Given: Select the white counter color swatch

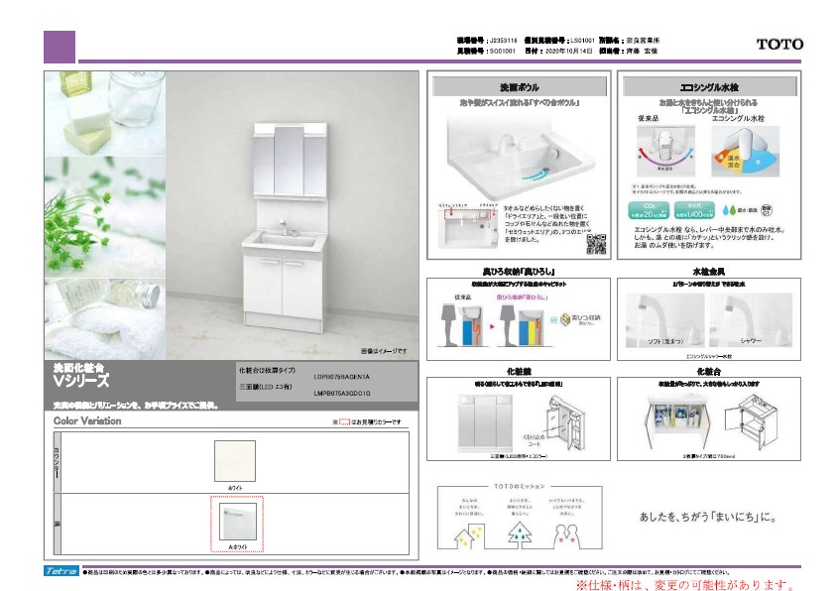Looking at the screenshot, I should 235,461.
